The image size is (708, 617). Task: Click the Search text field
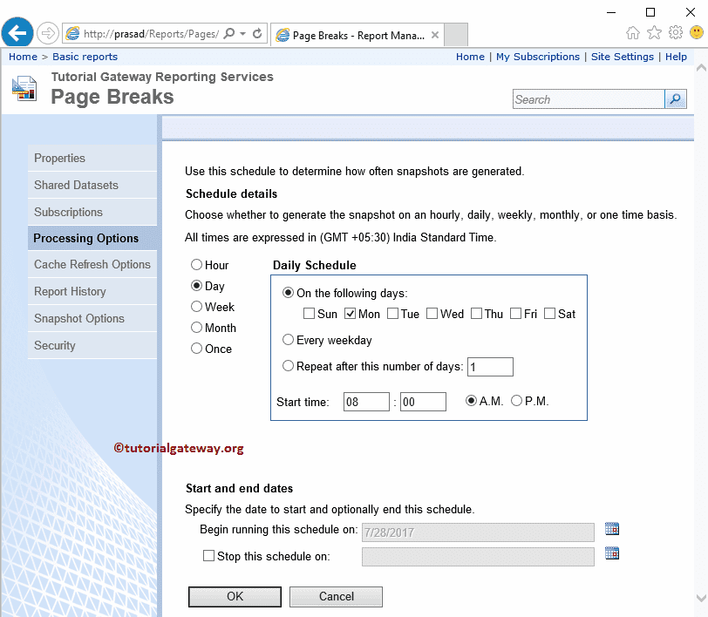[589, 98]
